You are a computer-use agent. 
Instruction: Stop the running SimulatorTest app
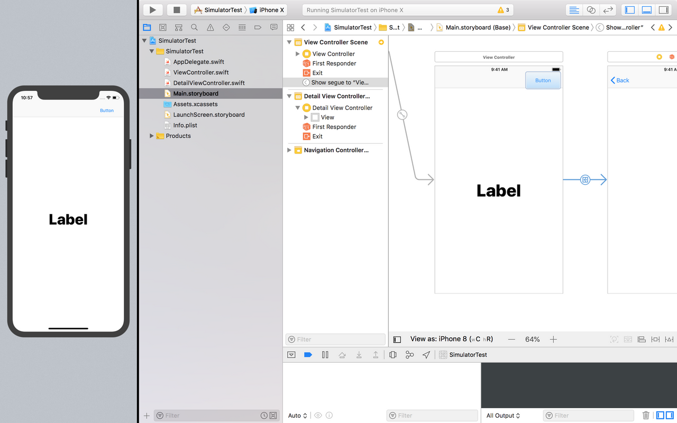pos(177,10)
